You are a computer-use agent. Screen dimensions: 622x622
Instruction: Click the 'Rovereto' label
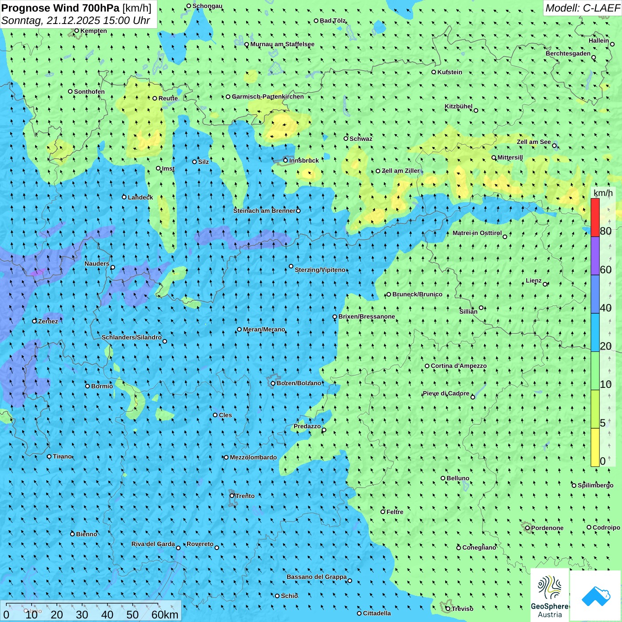(x=200, y=544)
